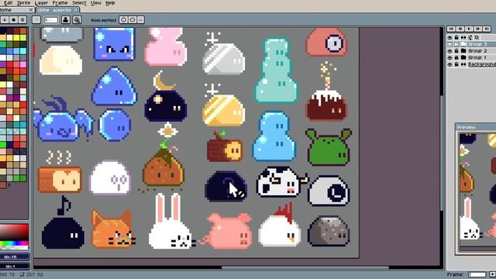Click the rainbow hue slider
This screenshot has width=496, height=279.
tap(14, 244)
